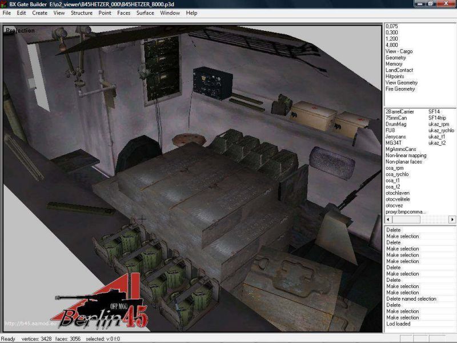Select the 0,300 LOD entry
Image resolution: width=457 pixels, height=343 pixels.
click(392, 33)
